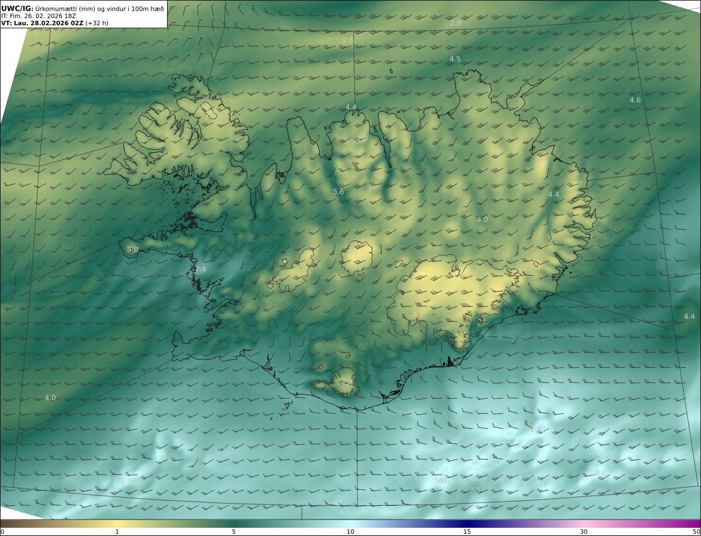
Task: Click the '5' tick on the color scale
Action: point(234,532)
